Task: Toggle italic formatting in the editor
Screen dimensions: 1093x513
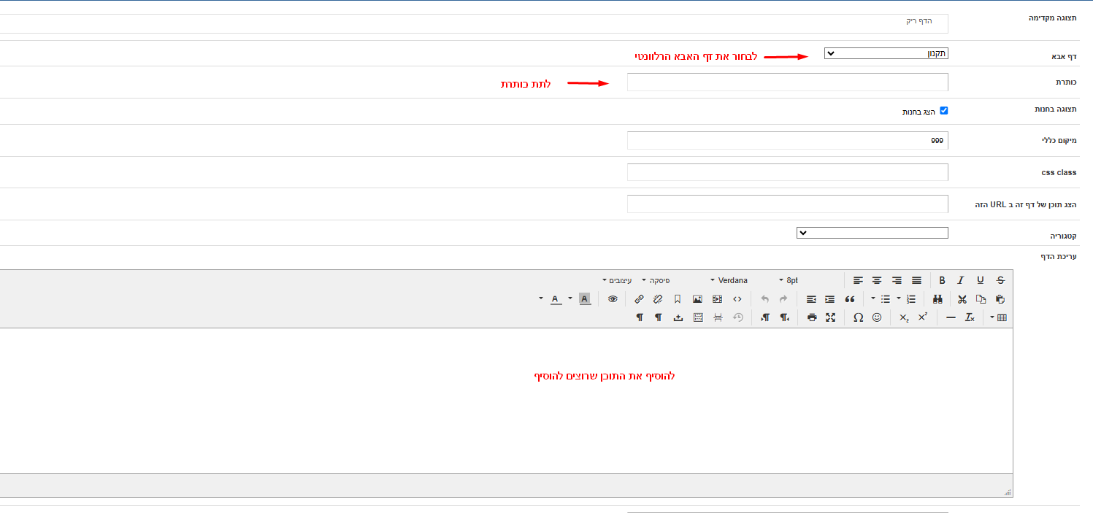Action: (x=961, y=280)
